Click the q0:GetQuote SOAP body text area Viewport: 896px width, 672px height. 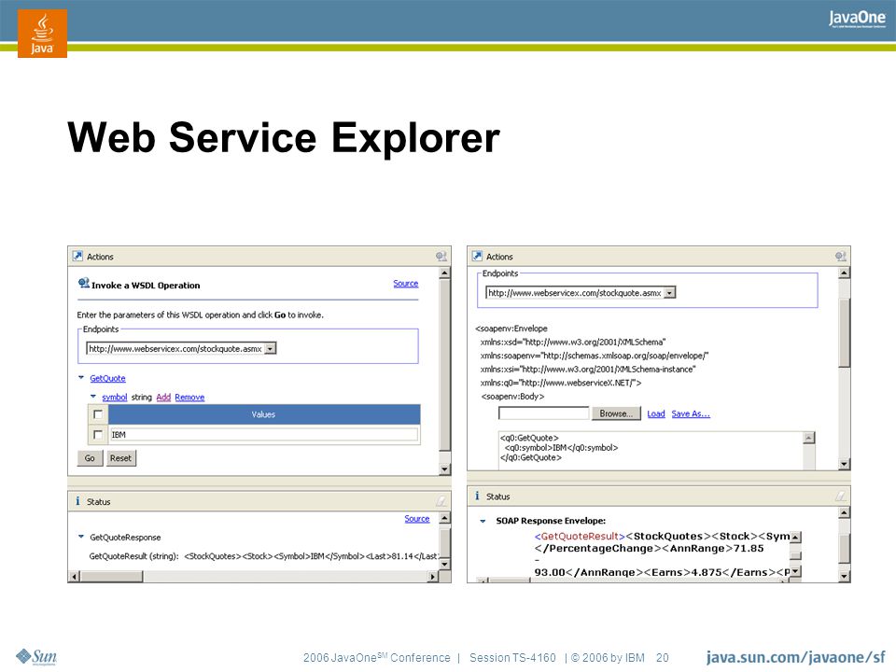[x=651, y=451]
